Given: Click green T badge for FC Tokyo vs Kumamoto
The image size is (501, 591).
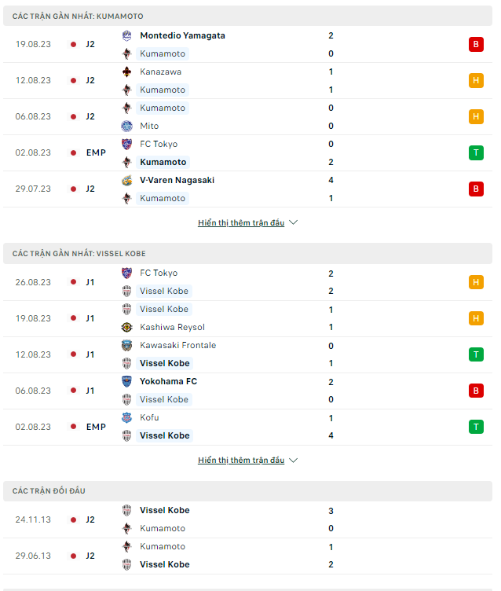Looking at the screenshot, I should [476, 152].
